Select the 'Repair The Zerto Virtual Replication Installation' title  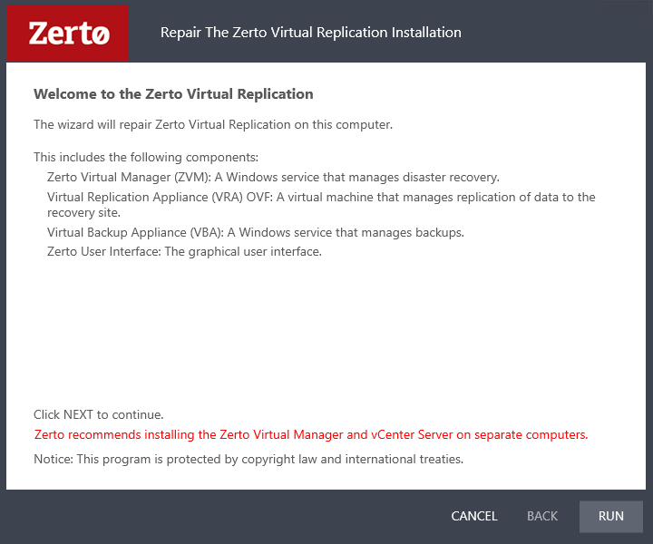point(311,33)
